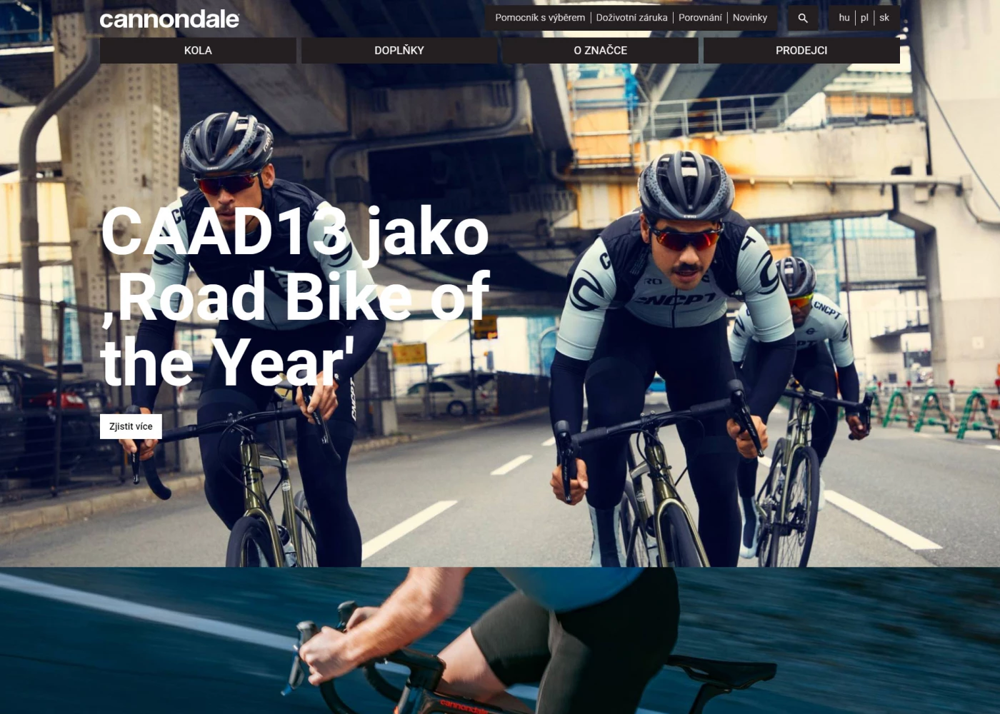Switch language to pl

pyautogui.click(x=864, y=18)
